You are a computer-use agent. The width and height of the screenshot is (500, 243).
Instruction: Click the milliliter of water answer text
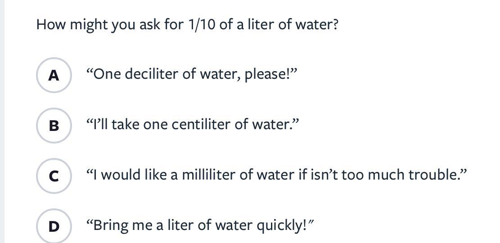277,175
